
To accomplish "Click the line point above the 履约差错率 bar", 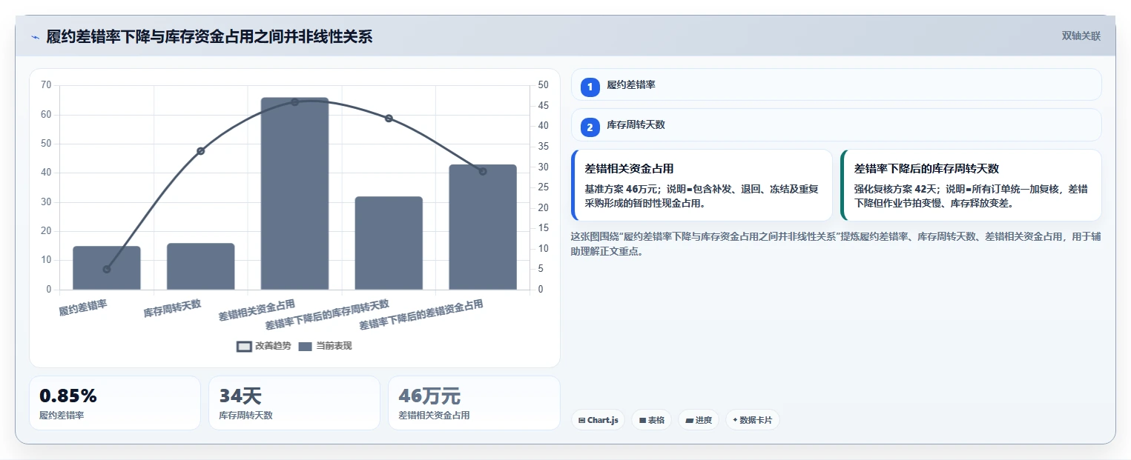I will coord(107,270).
